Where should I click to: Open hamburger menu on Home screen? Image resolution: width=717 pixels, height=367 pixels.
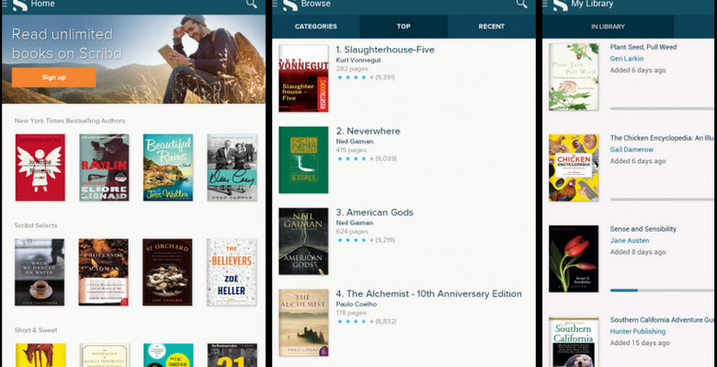point(5,4)
